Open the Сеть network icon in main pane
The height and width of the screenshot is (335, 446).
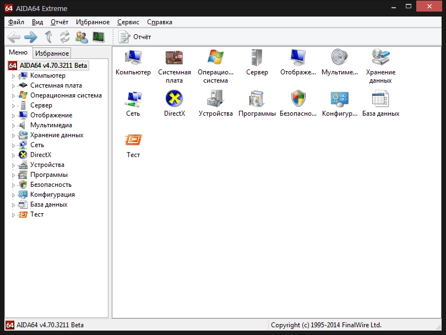click(x=133, y=104)
